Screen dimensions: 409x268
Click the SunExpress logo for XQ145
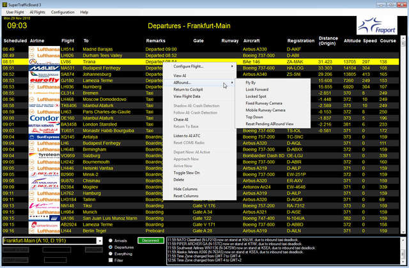pos(44,137)
